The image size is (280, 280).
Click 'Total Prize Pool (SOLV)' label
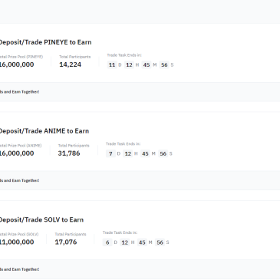[19, 234]
